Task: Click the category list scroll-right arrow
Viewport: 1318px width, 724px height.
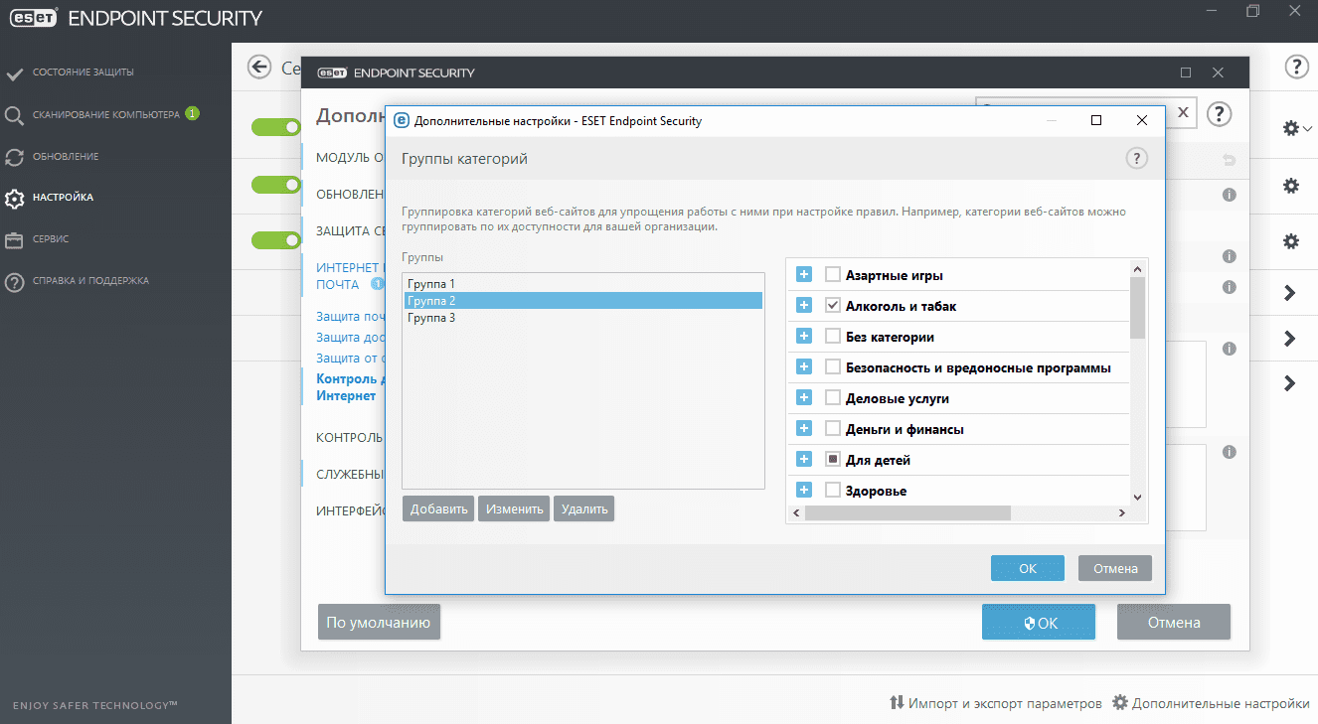Action: [x=1121, y=513]
